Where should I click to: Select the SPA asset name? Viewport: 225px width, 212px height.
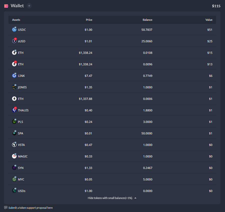coord(21,133)
